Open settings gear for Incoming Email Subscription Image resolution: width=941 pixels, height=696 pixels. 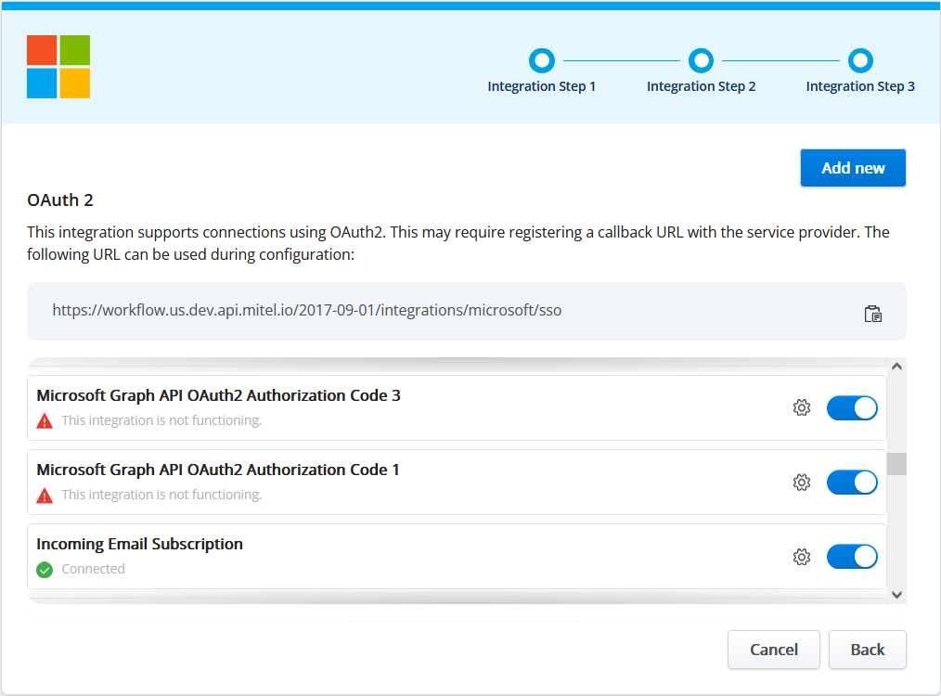[802, 556]
